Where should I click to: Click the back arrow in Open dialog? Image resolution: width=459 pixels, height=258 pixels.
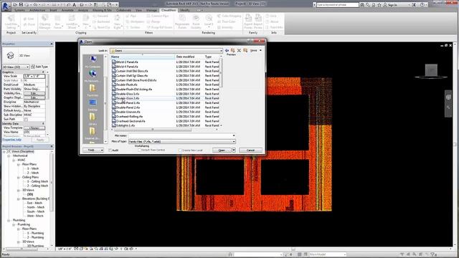227,51
